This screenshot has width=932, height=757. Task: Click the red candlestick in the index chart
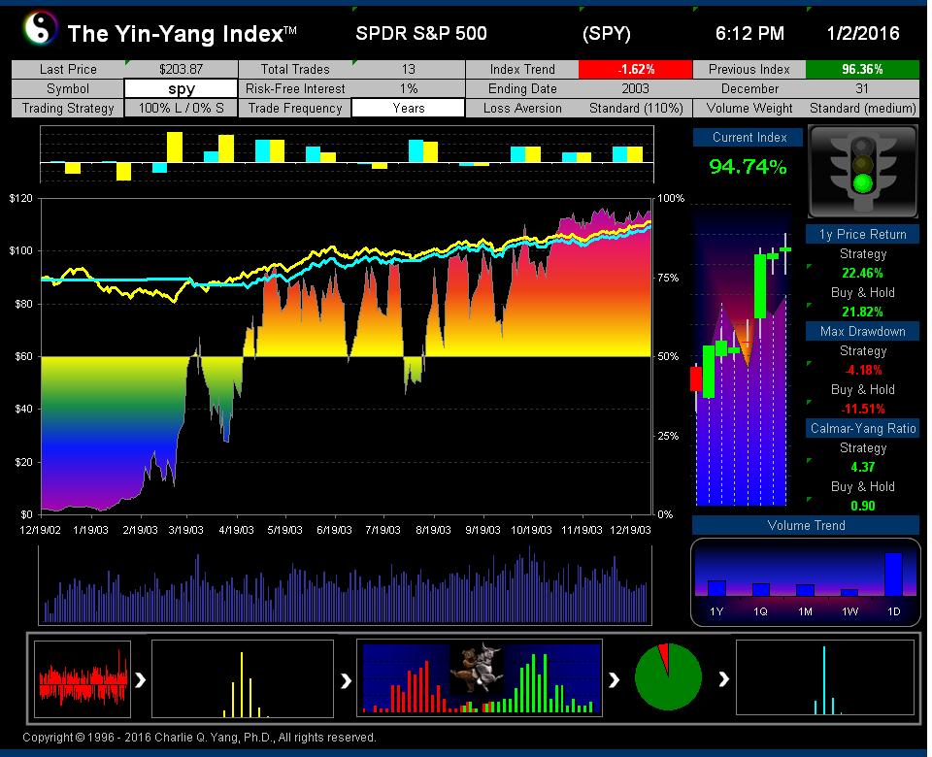click(x=695, y=379)
